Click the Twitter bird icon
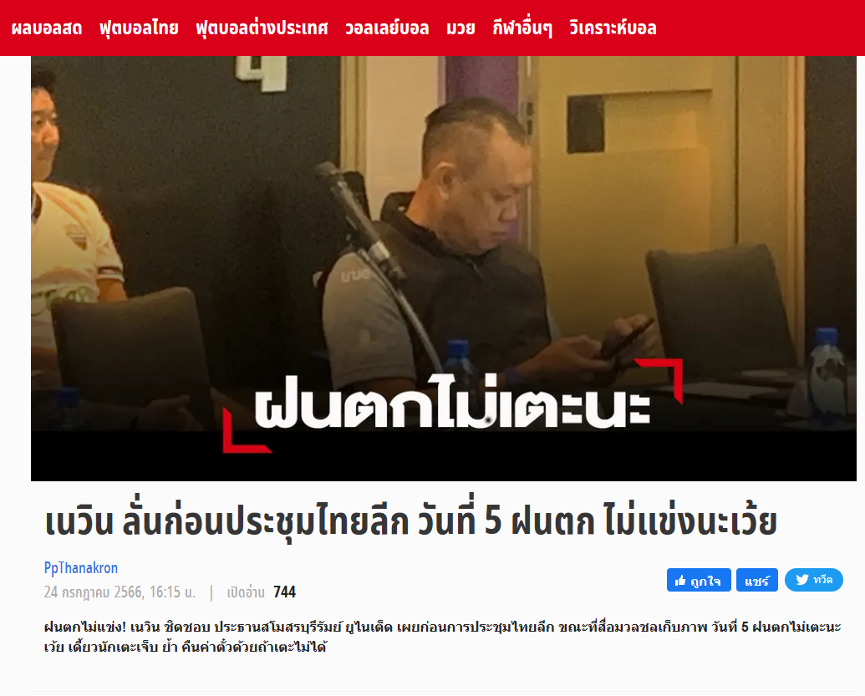 [802, 580]
